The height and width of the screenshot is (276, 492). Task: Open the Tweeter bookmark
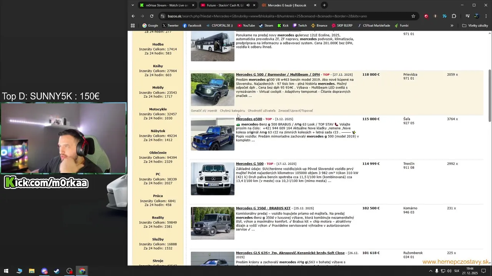pyautogui.click(x=170, y=26)
